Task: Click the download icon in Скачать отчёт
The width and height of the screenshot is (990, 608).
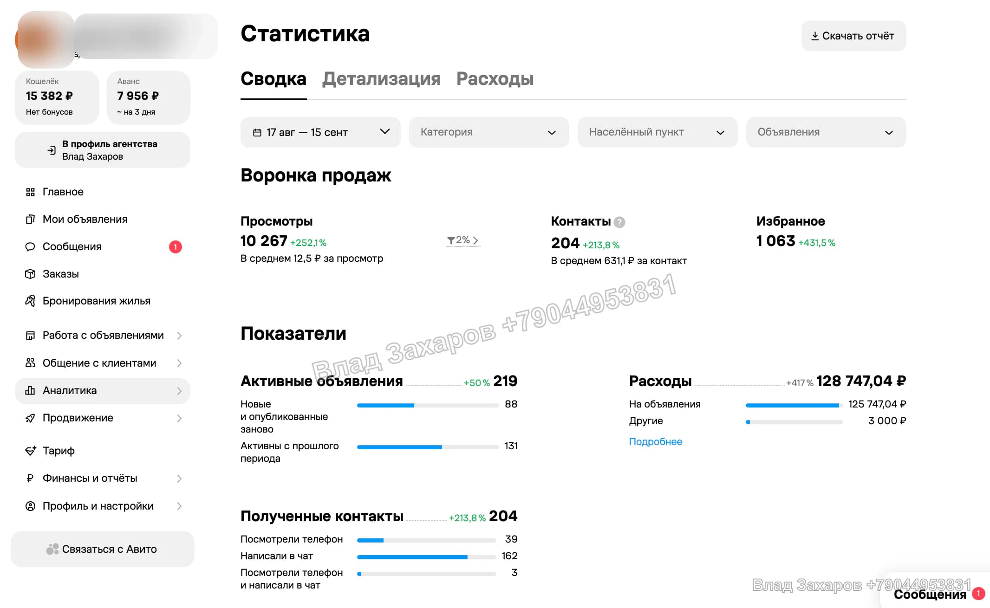Action: (x=815, y=36)
